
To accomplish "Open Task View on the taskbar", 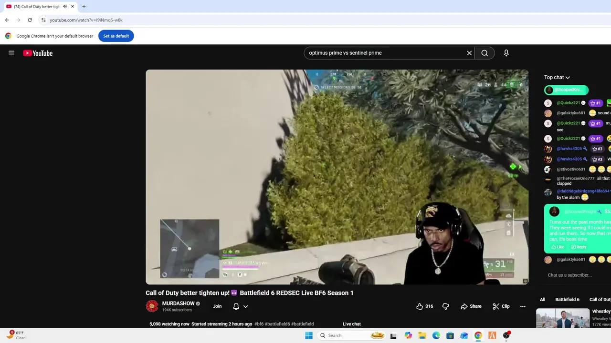I will 393,335.
